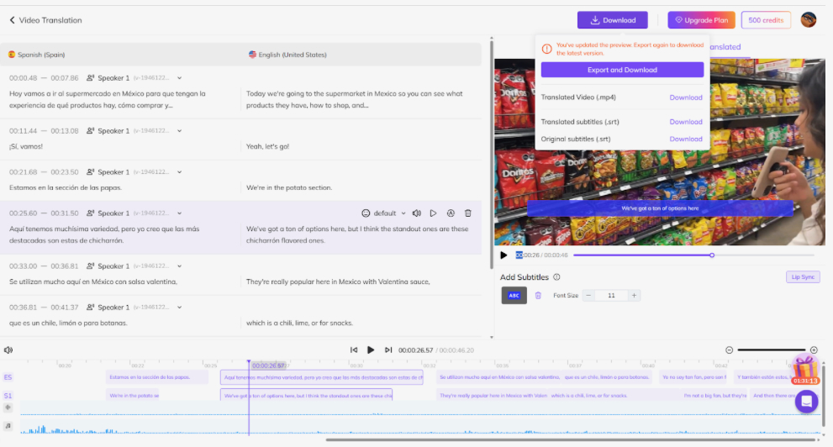
Task: Click translation 'We're in the potato section.'
Action: click(289, 188)
